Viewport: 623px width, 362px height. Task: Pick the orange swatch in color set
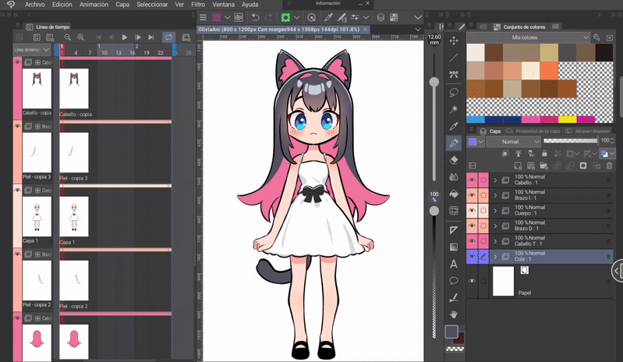click(549, 71)
